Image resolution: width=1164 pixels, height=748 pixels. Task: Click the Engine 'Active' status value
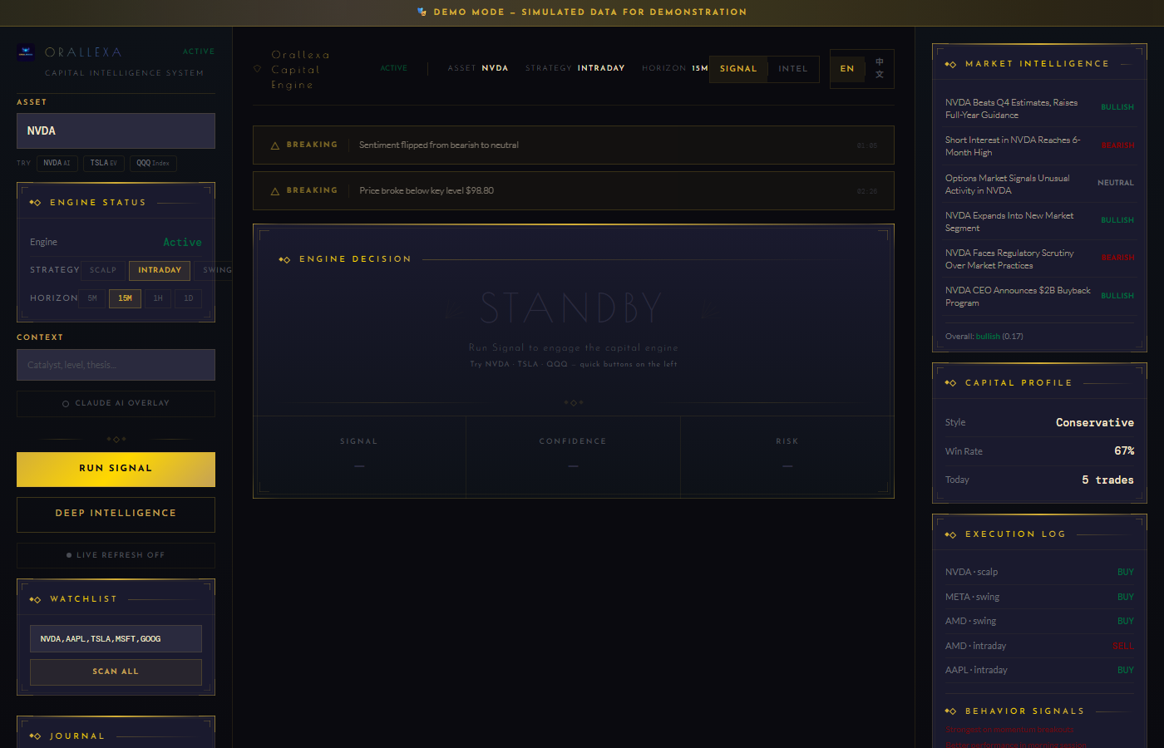182,243
